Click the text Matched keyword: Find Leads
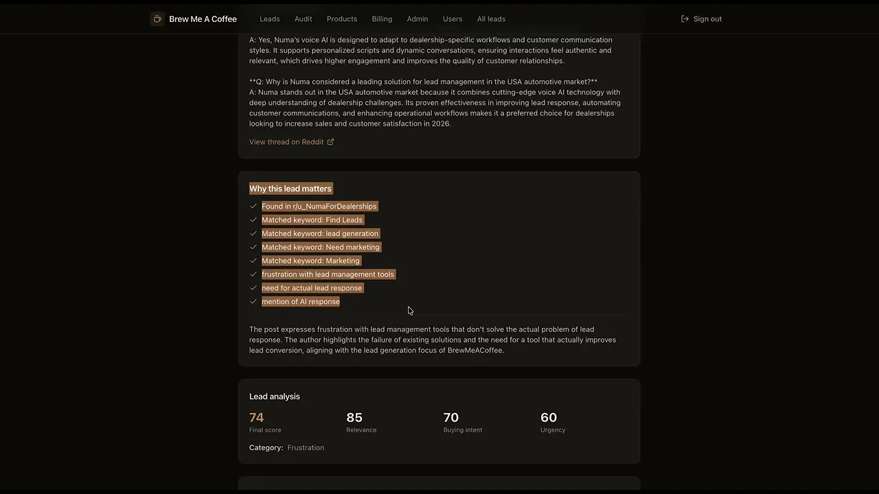Screen dimensions: 879x494 coord(312,220)
